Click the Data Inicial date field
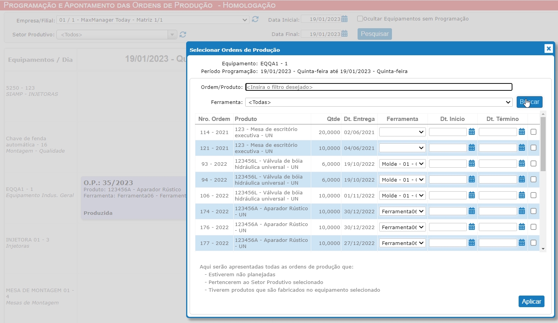Image resolution: width=558 pixels, height=323 pixels. [321, 19]
